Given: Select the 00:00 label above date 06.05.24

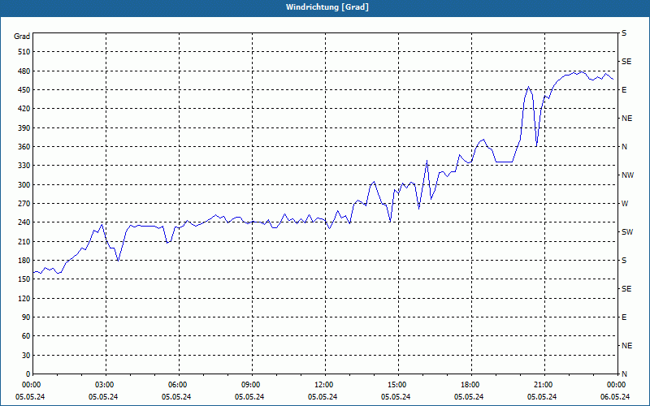Looking at the screenshot, I should [x=617, y=385].
